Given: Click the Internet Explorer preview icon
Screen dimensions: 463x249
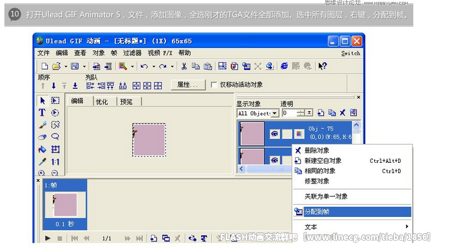Looking at the screenshot, I should (284, 66).
